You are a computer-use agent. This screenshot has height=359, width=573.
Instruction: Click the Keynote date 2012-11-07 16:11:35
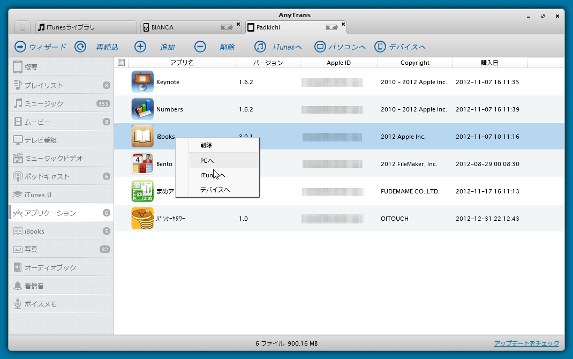pyautogui.click(x=487, y=82)
